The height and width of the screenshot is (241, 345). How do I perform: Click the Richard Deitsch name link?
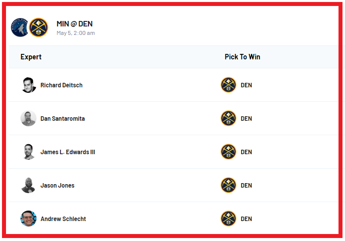point(61,85)
